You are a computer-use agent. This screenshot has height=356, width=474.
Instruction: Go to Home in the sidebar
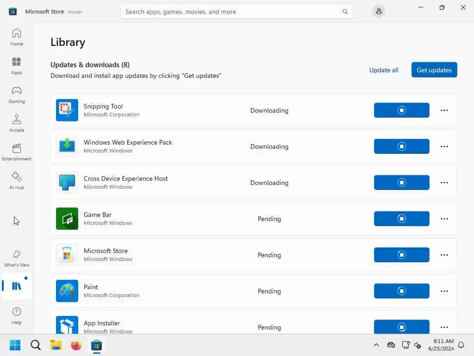point(17,37)
